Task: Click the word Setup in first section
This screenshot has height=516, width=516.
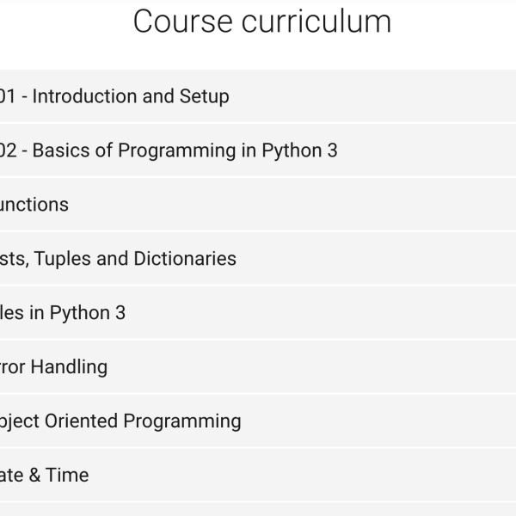Action: point(205,97)
